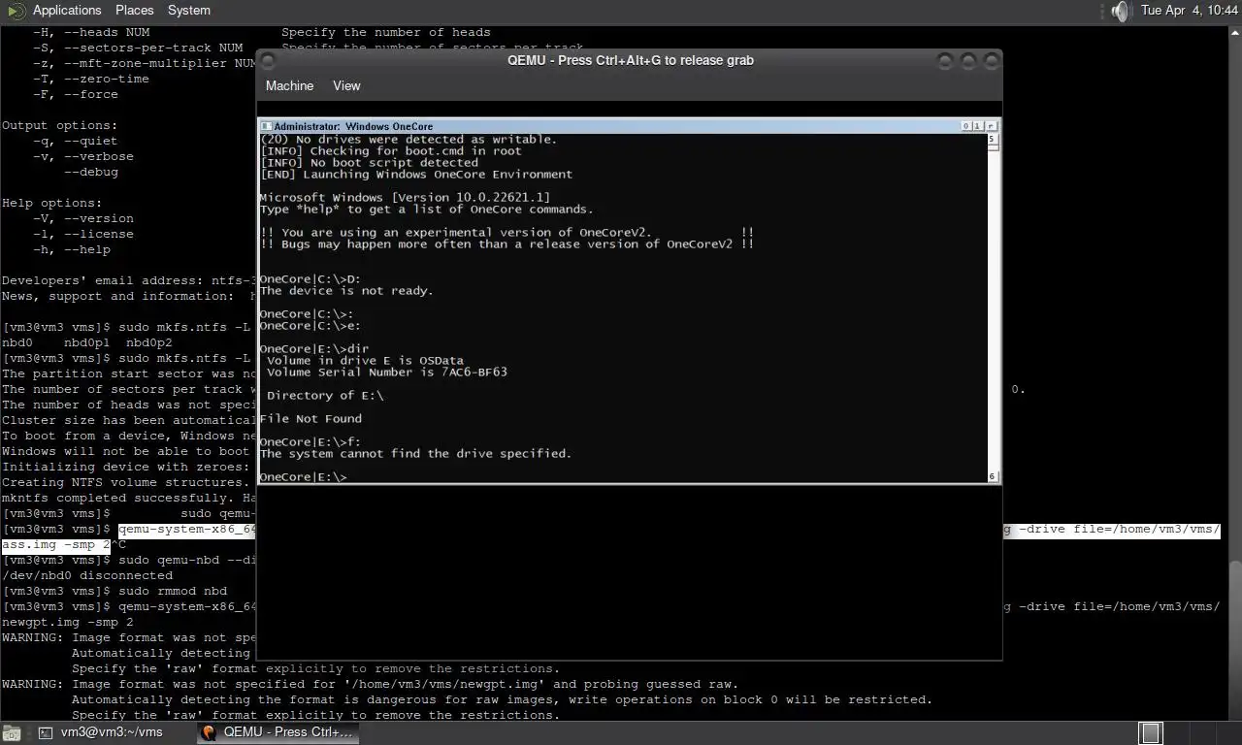Viewport: 1242px width, 745px height.
Task: Click the OneCore window '1' maximize button
Action: pos(978,126)
